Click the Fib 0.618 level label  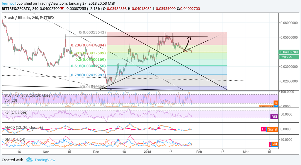point(88,66)
